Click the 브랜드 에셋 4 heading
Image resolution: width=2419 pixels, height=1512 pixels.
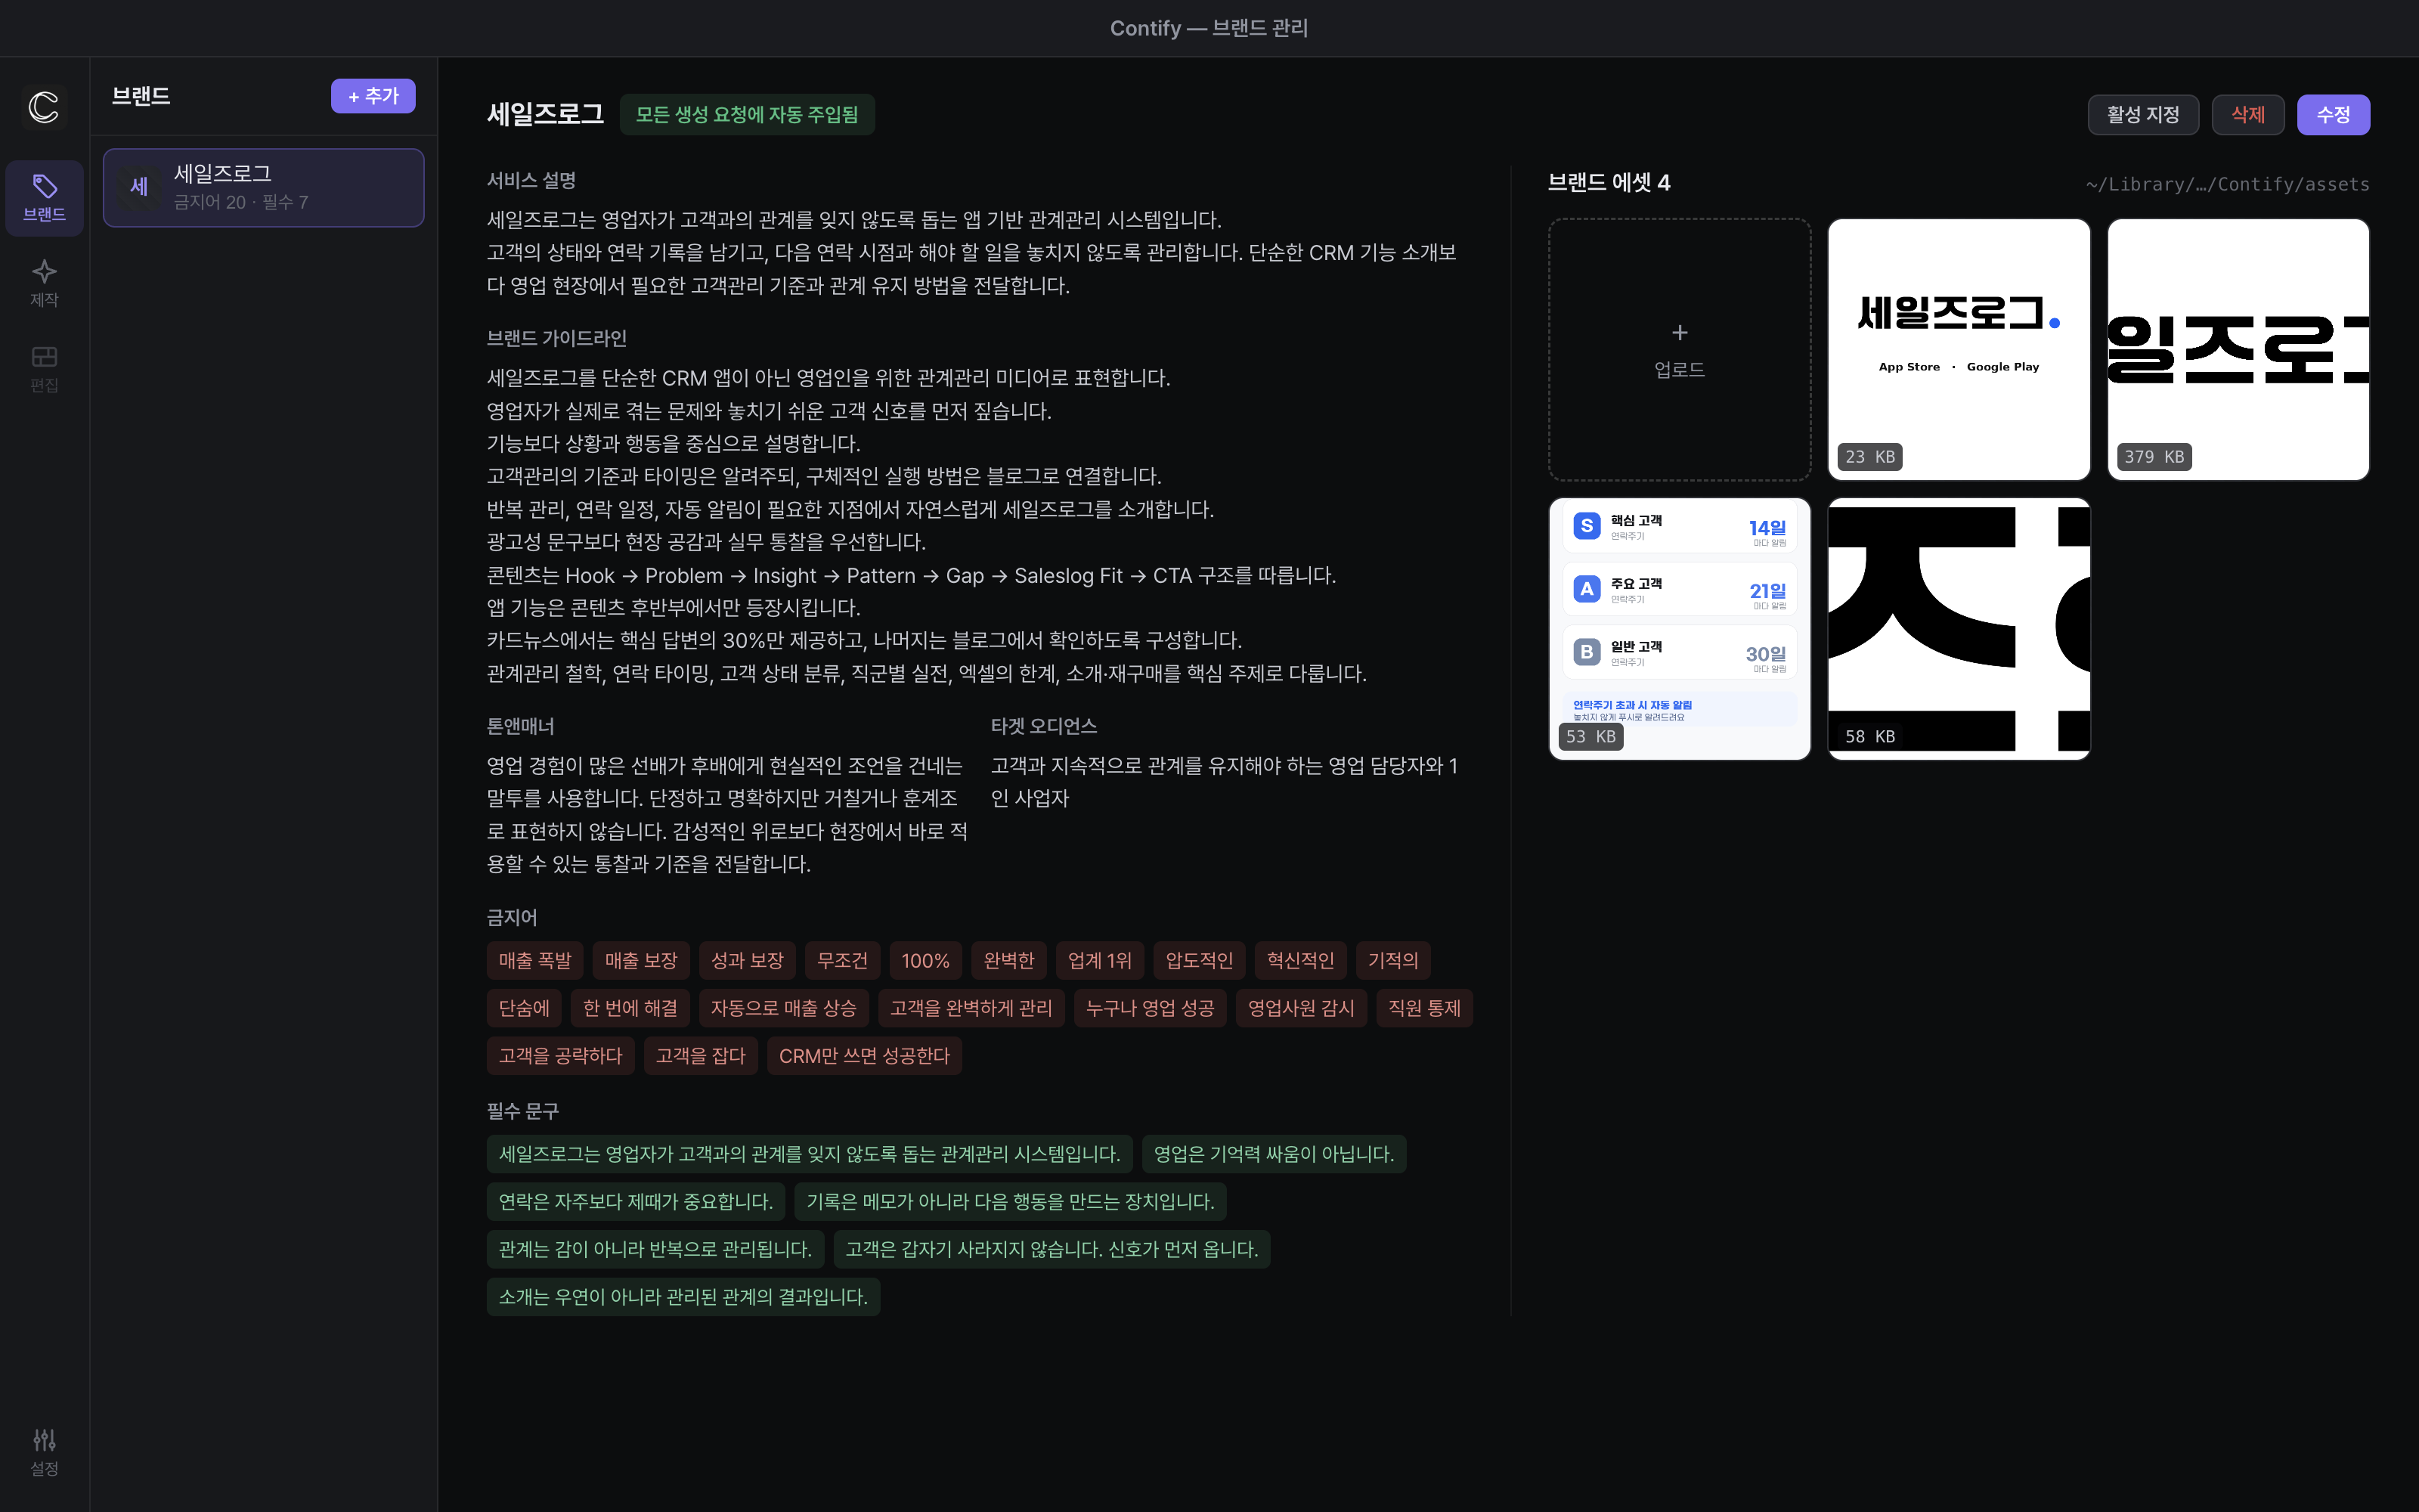point(1609,183)
